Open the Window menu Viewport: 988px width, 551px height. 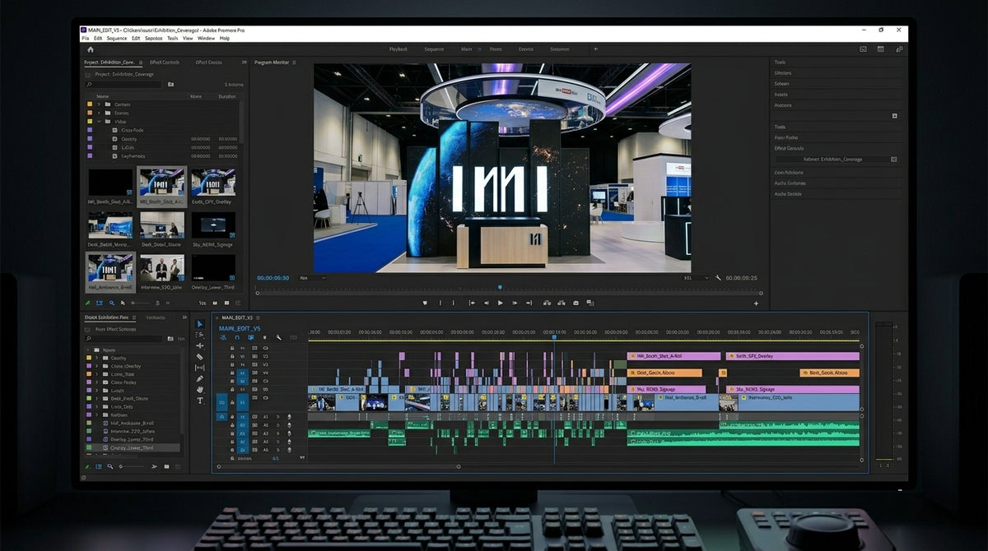(206, 38)
